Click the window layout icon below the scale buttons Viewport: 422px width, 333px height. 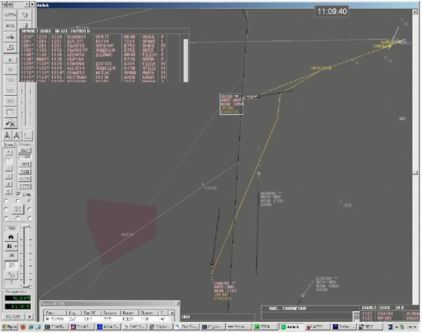pyautogui.click(x=10, y=112)
